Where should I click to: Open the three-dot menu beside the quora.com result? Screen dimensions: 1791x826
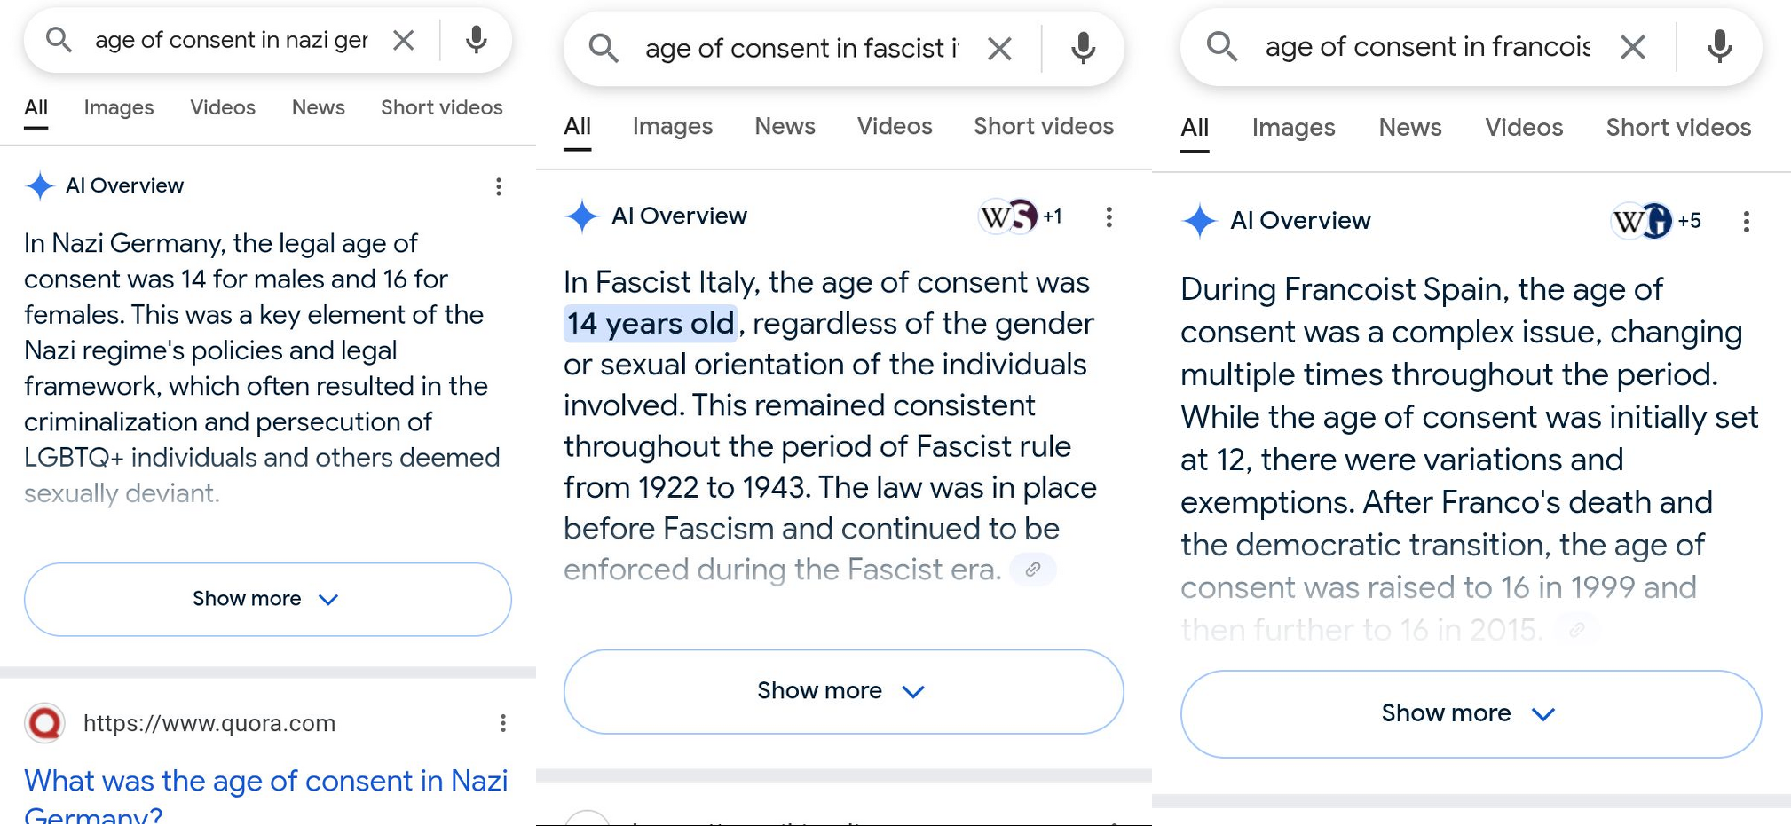pyautogui.click(x=503, y=723)
